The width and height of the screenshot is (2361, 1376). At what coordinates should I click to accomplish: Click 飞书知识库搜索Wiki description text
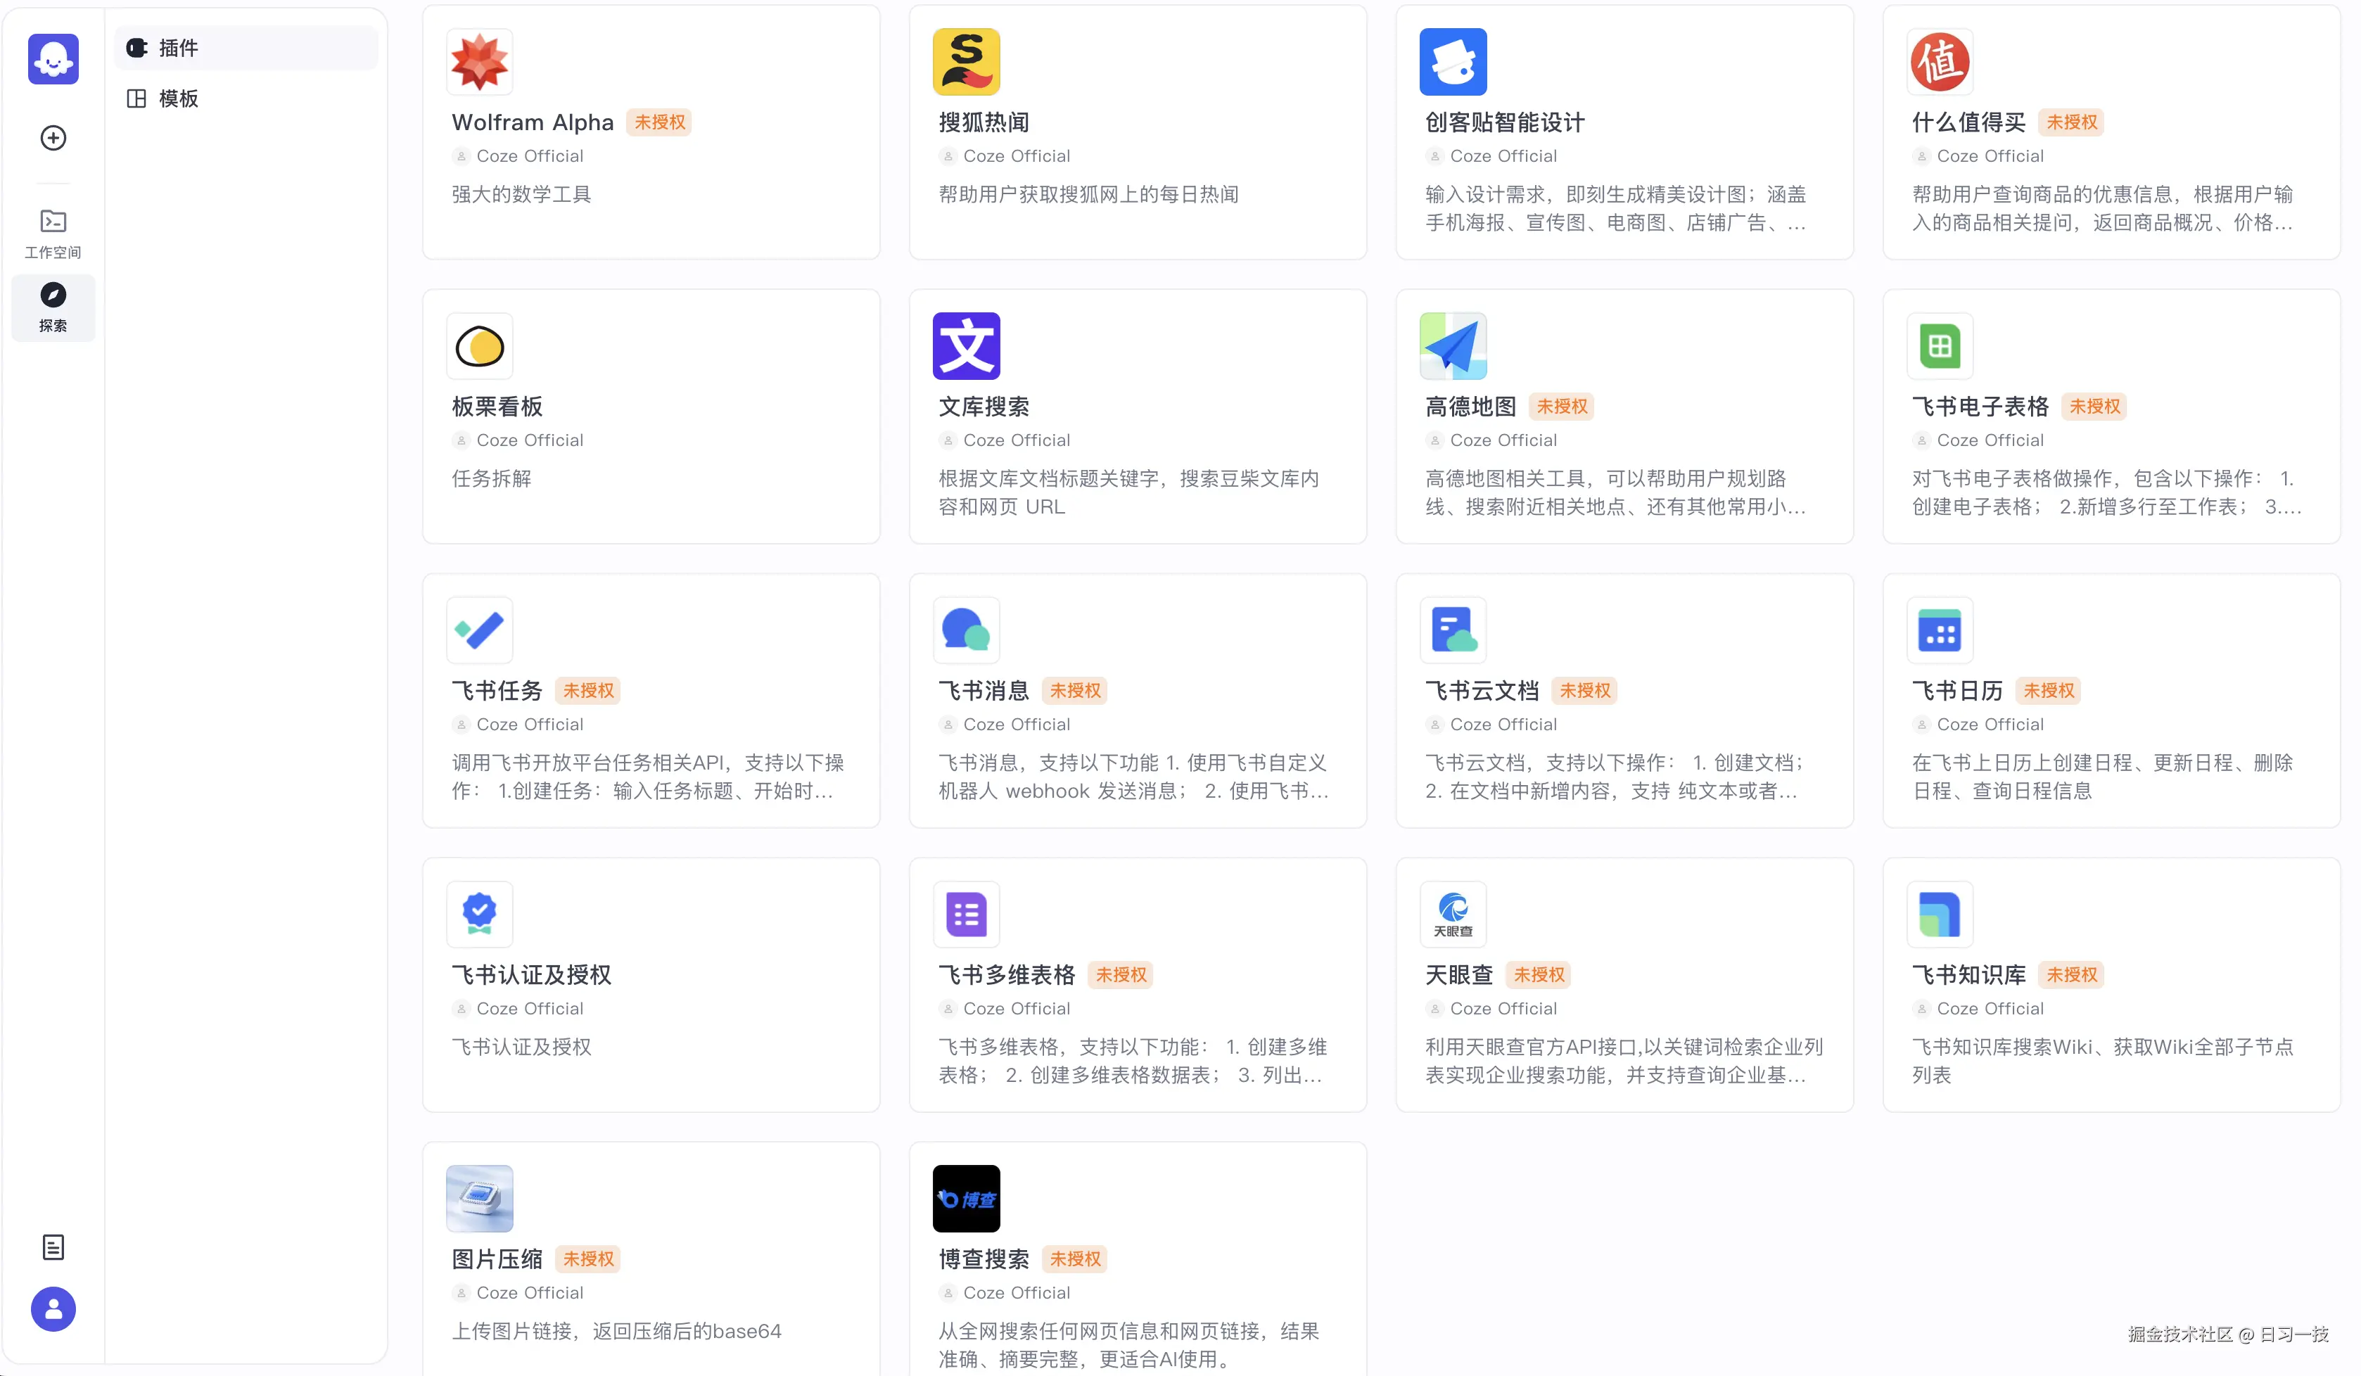pos(2102,1060)
